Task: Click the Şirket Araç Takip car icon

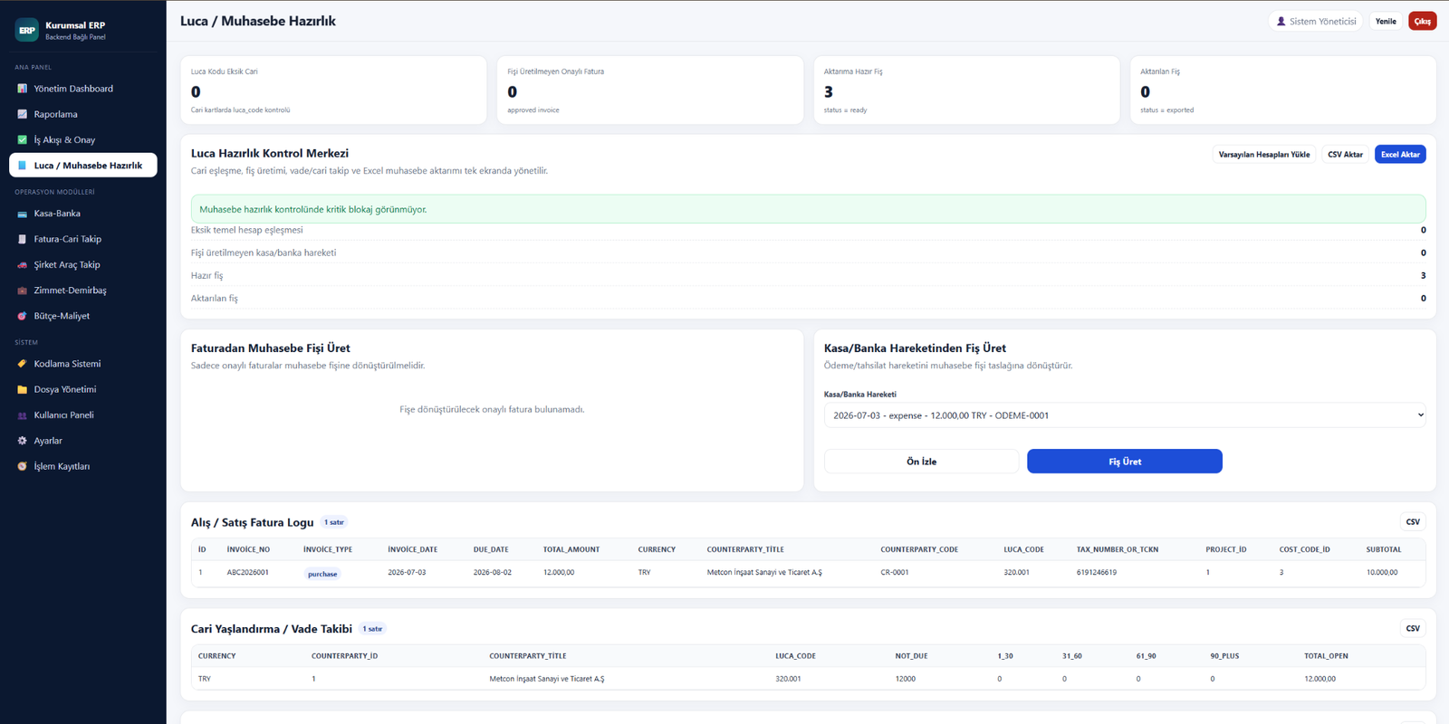Action: (x=23, y=265)
